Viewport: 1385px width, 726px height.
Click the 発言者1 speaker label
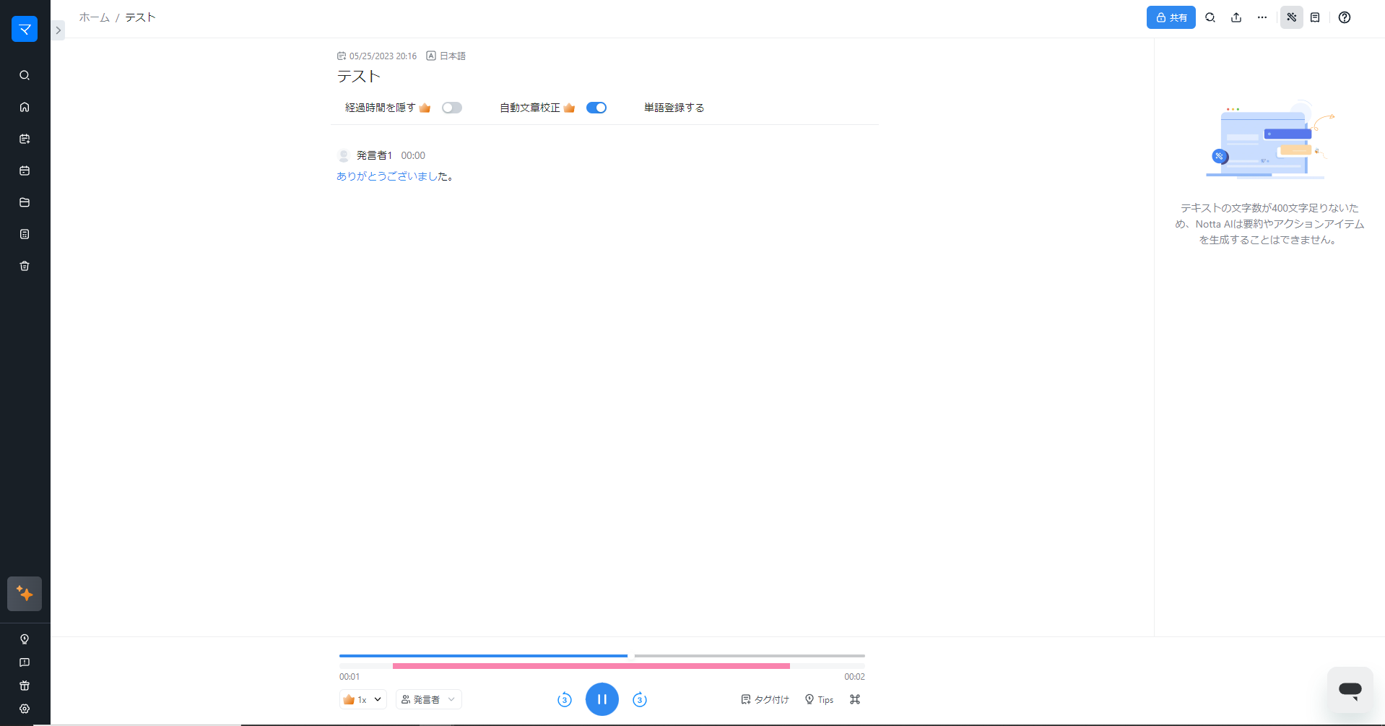(374, 155)
